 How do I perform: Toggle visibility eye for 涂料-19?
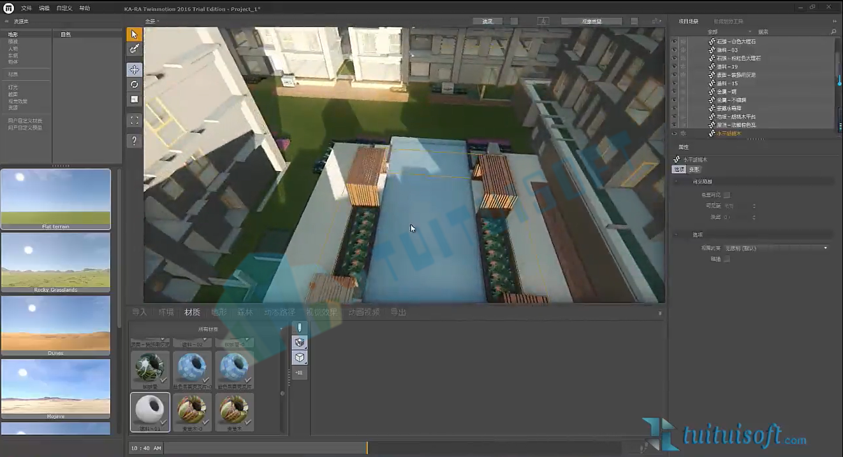(x=675, y=66)
